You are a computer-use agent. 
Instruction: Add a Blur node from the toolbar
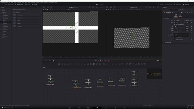pyautogui.click(x=84, y=64)
